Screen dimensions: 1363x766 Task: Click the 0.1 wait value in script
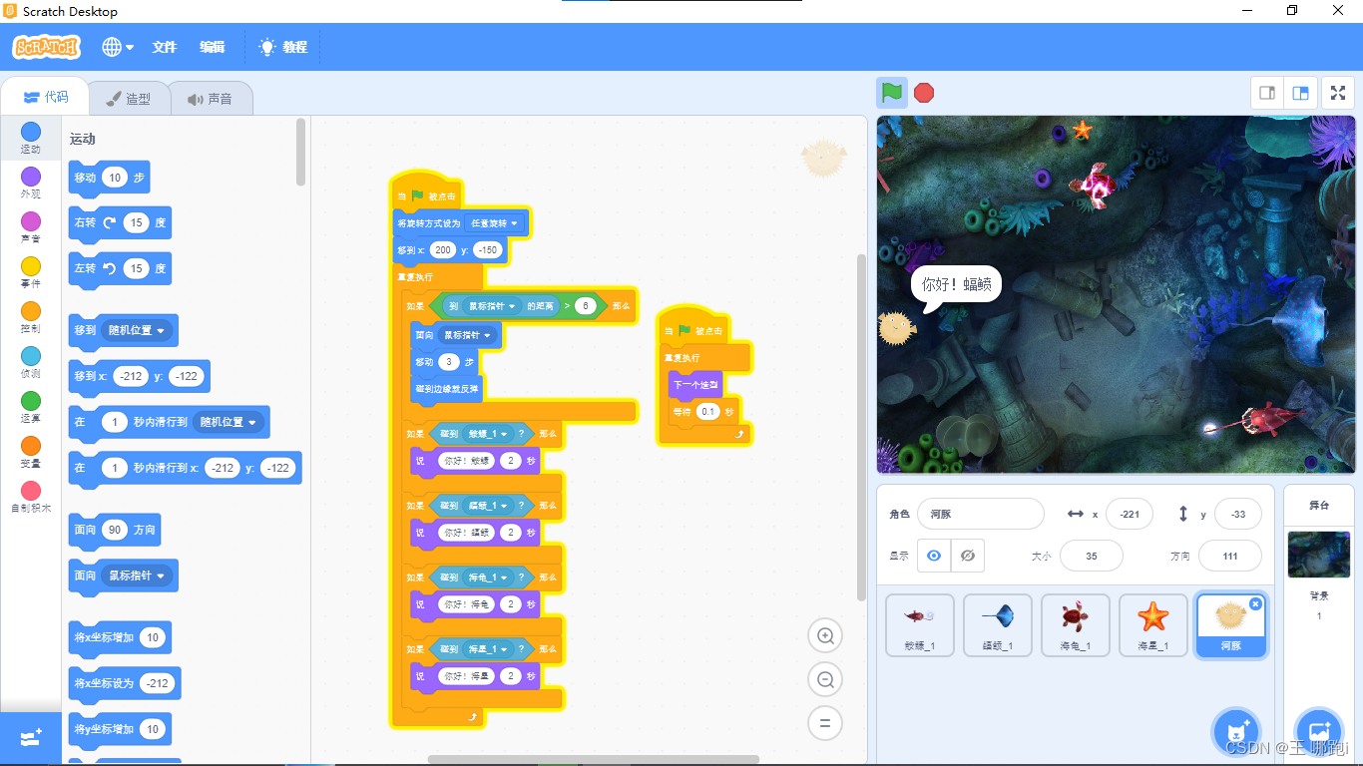tap(708, 412)
